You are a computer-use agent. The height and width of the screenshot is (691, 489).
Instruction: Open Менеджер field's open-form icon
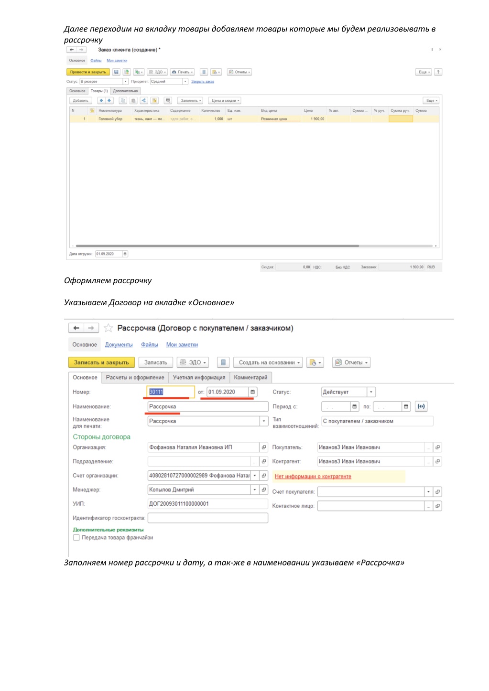[x=264, y=489]
